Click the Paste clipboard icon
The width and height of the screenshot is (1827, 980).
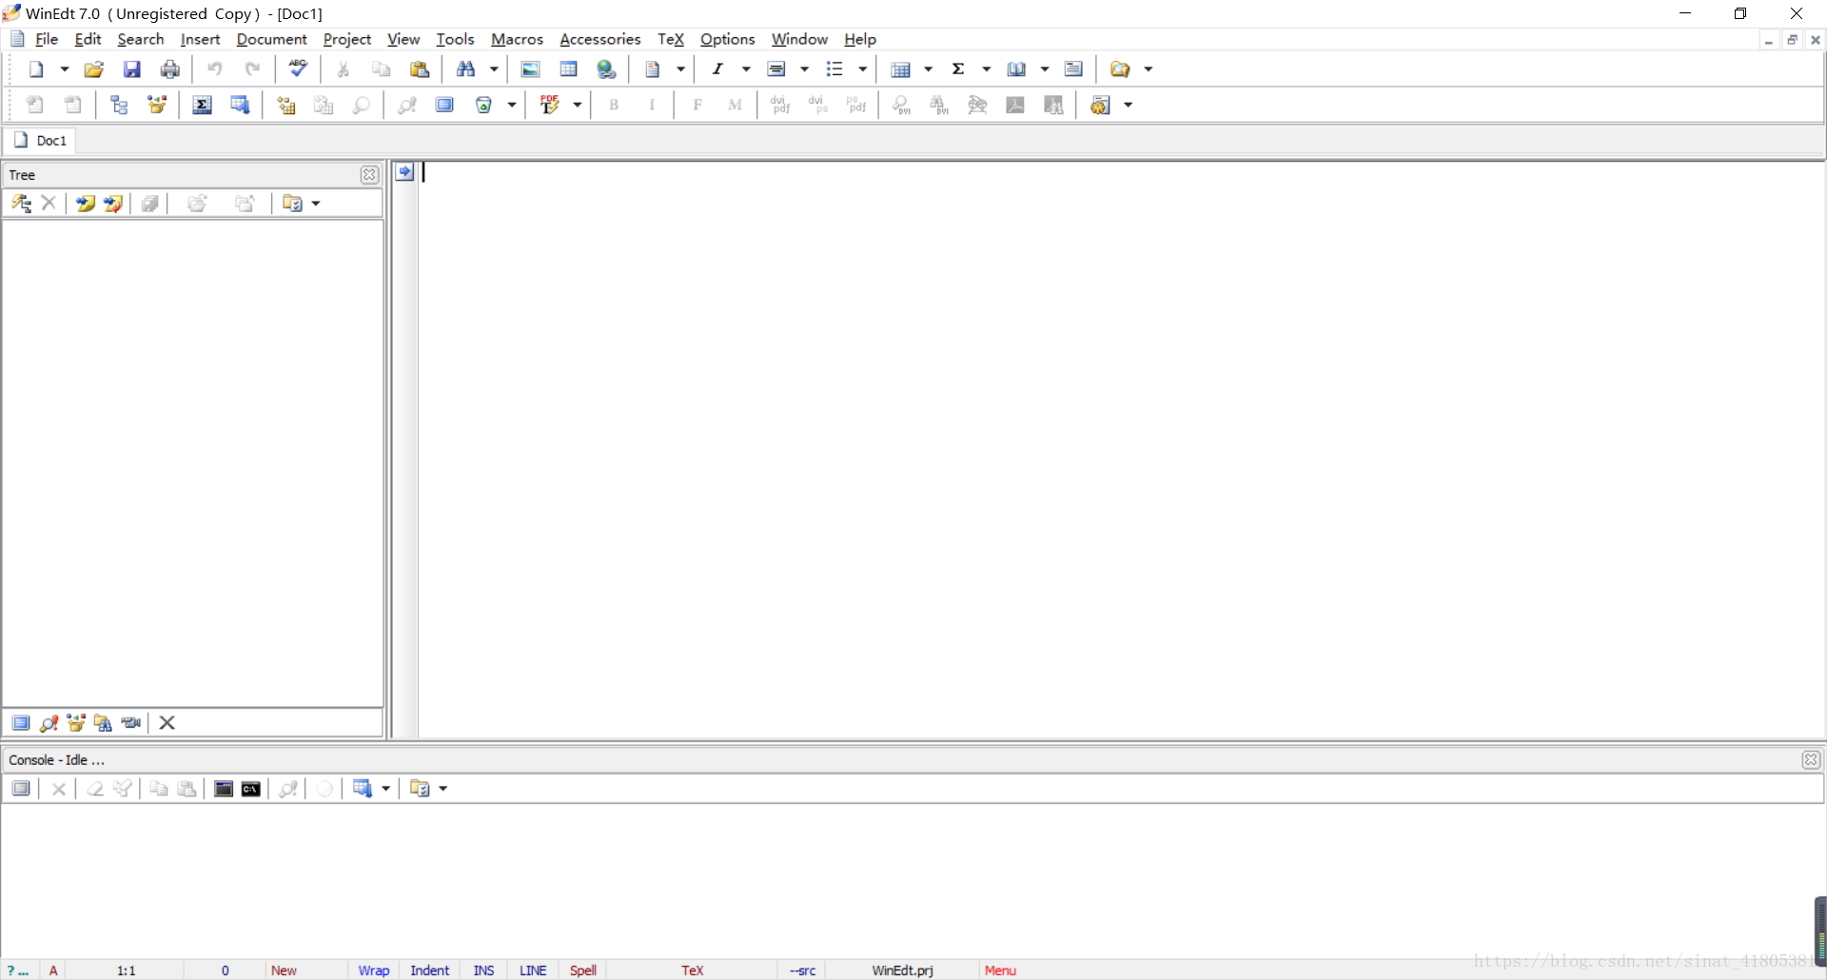(x=420, y=69)
